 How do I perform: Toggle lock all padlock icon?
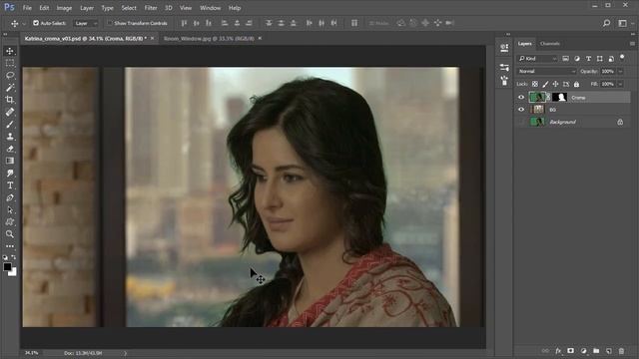tap(576, 84)
